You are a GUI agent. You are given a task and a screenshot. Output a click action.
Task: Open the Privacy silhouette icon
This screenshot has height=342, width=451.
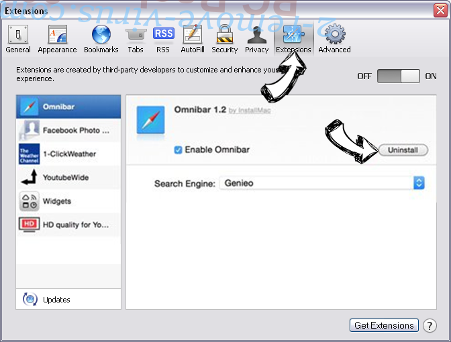coord(256,35)
